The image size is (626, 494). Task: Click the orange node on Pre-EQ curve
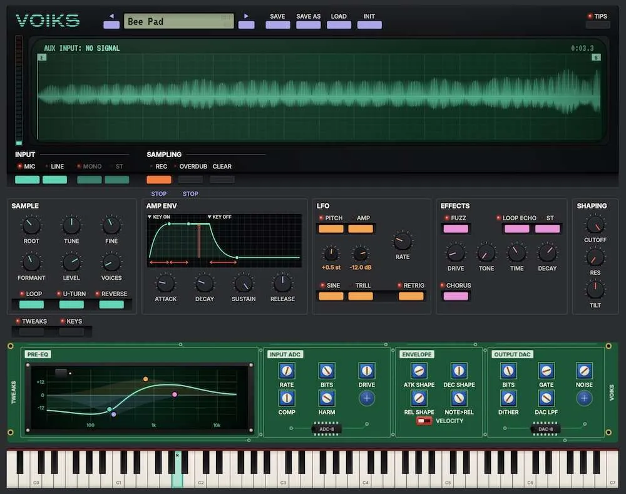pos(146,379)
